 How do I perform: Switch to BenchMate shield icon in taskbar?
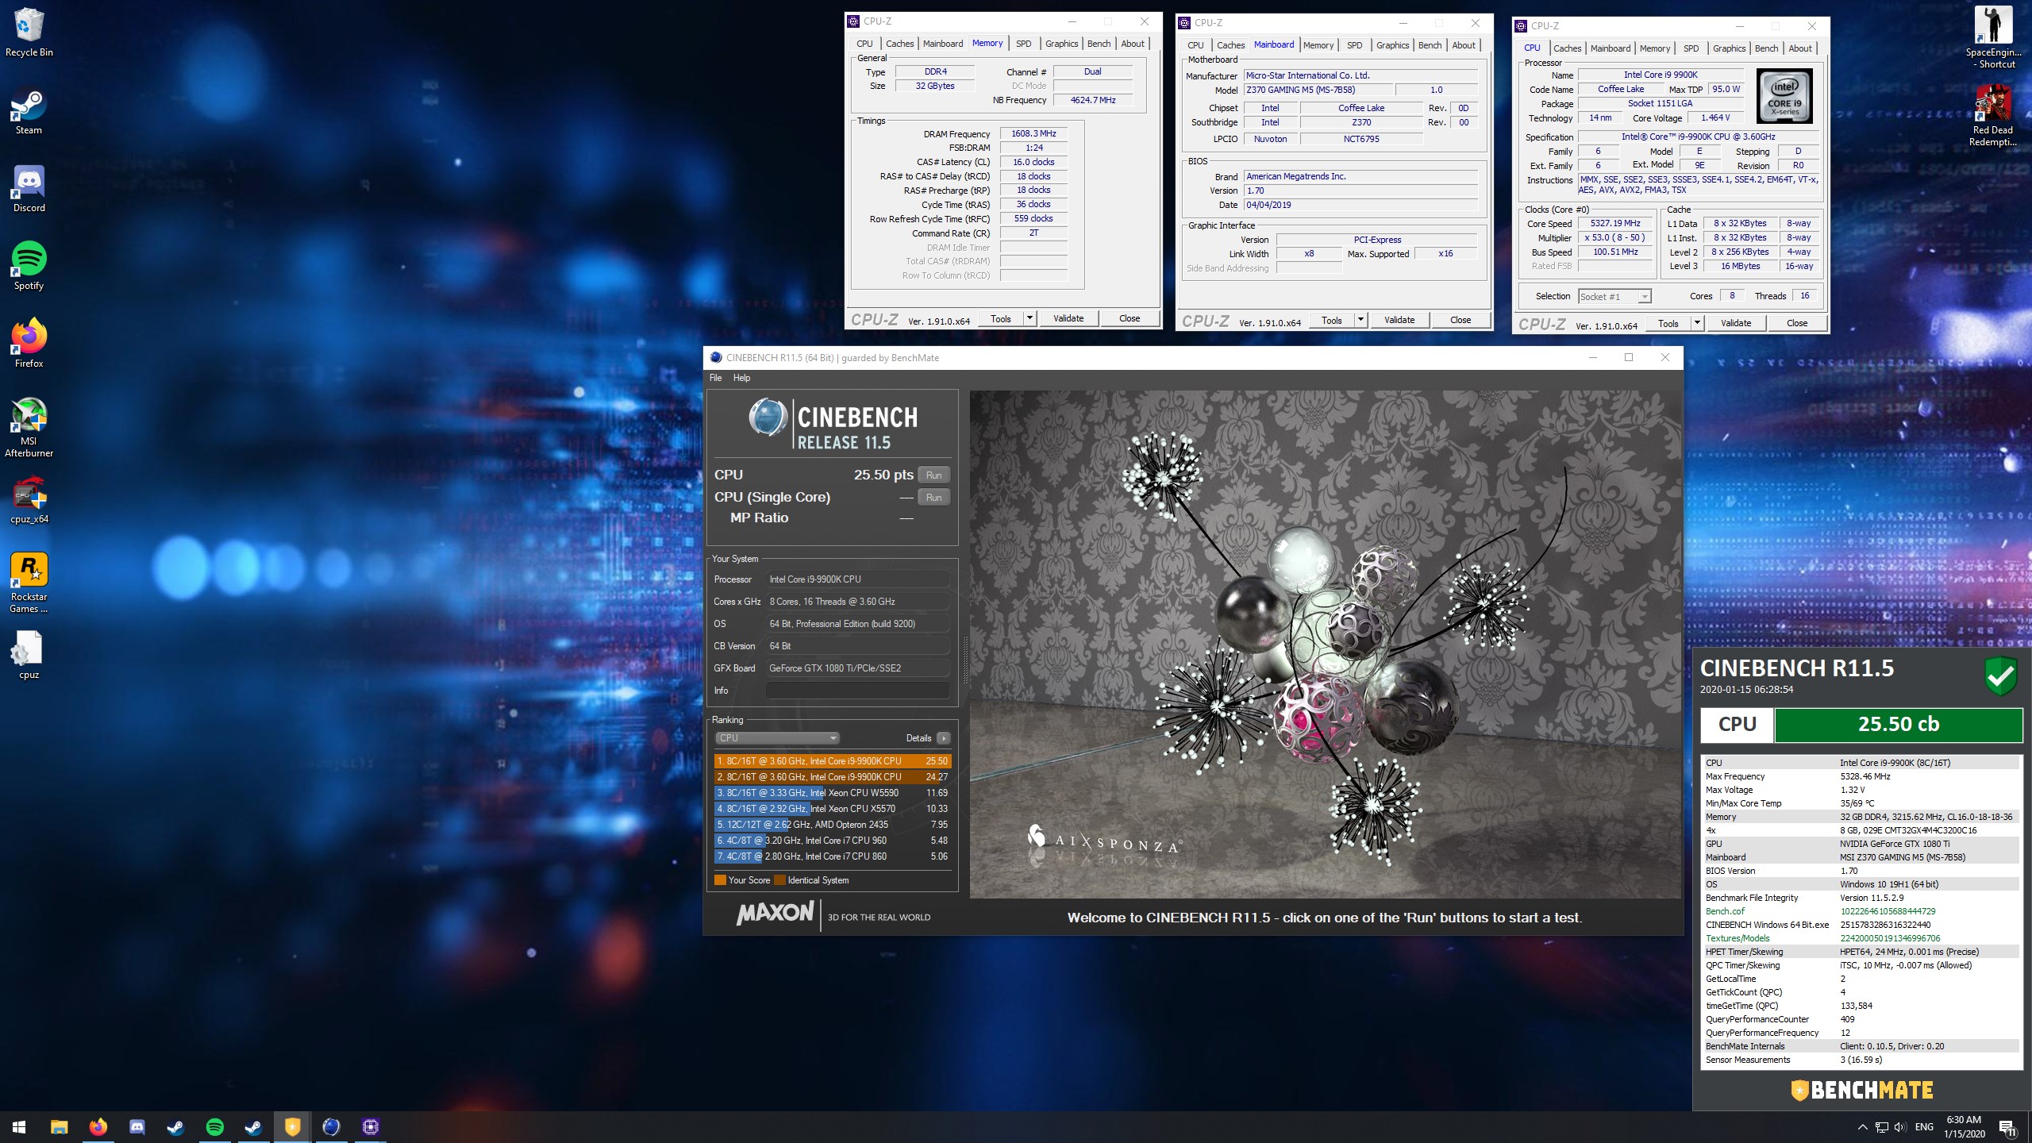[x=292, y=1126]
